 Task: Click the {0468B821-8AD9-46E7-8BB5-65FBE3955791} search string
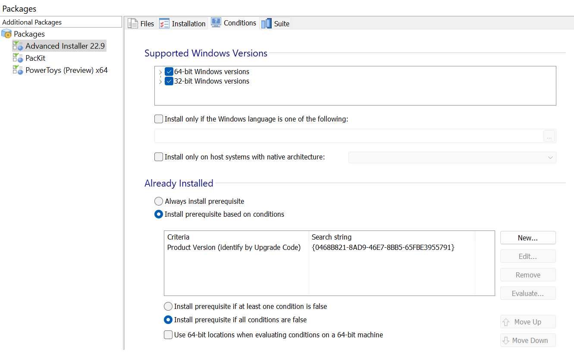383,247
